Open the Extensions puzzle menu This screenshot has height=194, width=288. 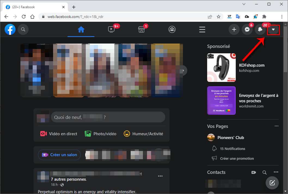[x=264, y=17]
